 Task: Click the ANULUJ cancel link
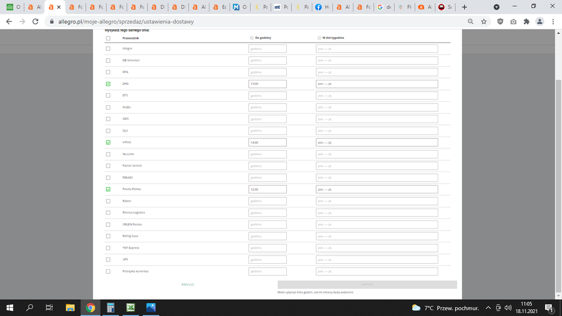187,285
